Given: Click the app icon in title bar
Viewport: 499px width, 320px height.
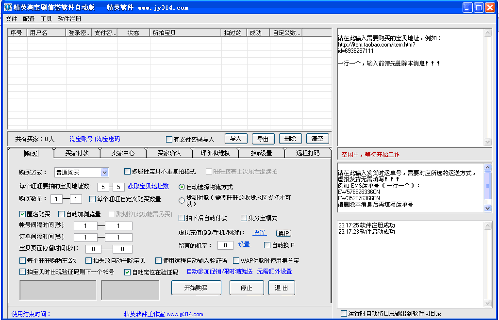Looking at the screenshot, I should click(x=7, y=7).
